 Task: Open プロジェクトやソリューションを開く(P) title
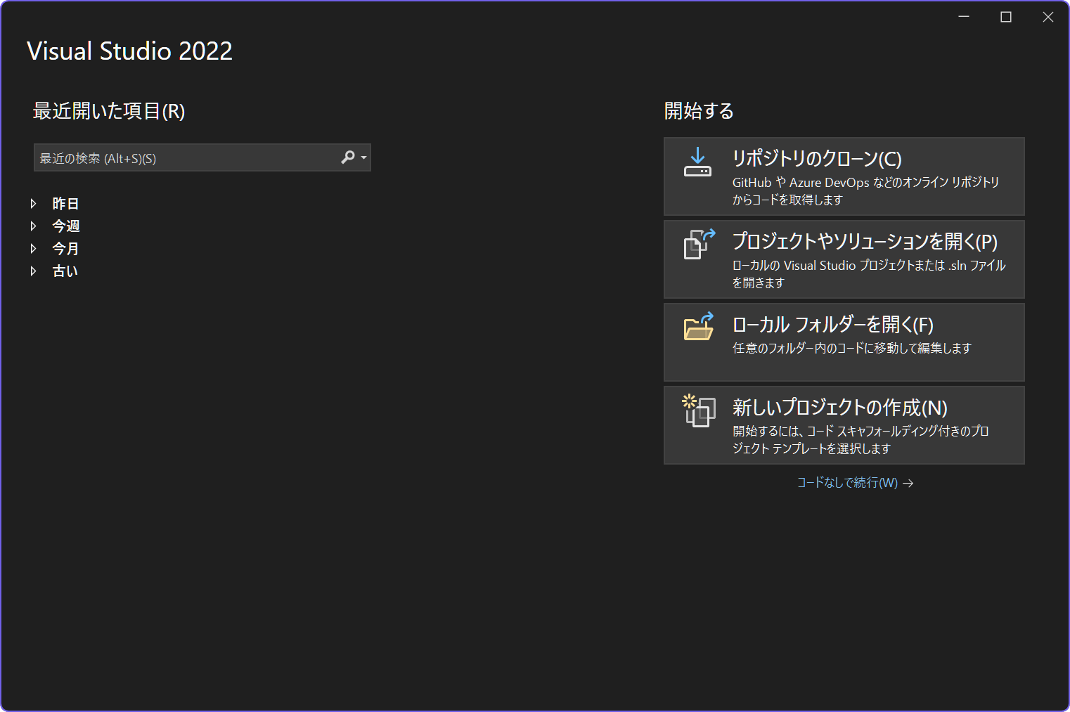865,242
